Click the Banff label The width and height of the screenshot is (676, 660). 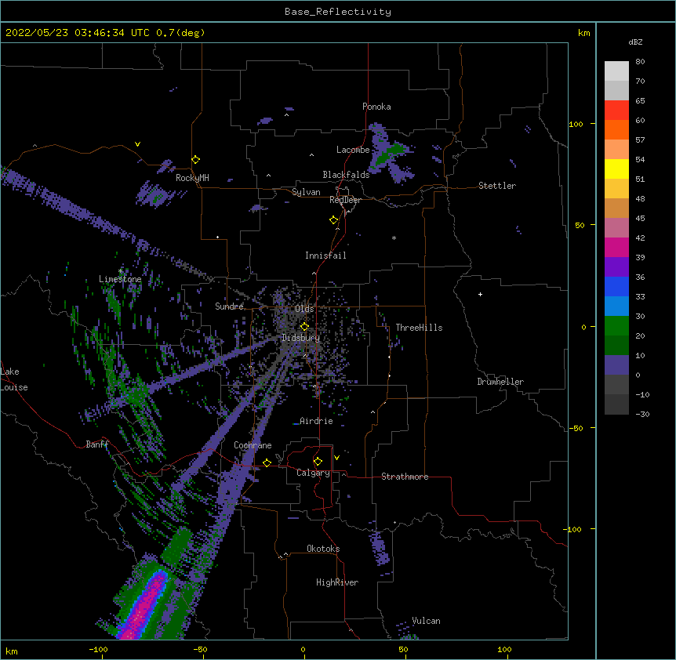click(x=97, y=444)
